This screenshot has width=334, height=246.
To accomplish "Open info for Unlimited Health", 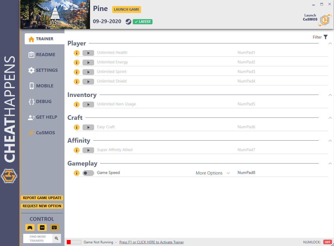I will [77, 53].
